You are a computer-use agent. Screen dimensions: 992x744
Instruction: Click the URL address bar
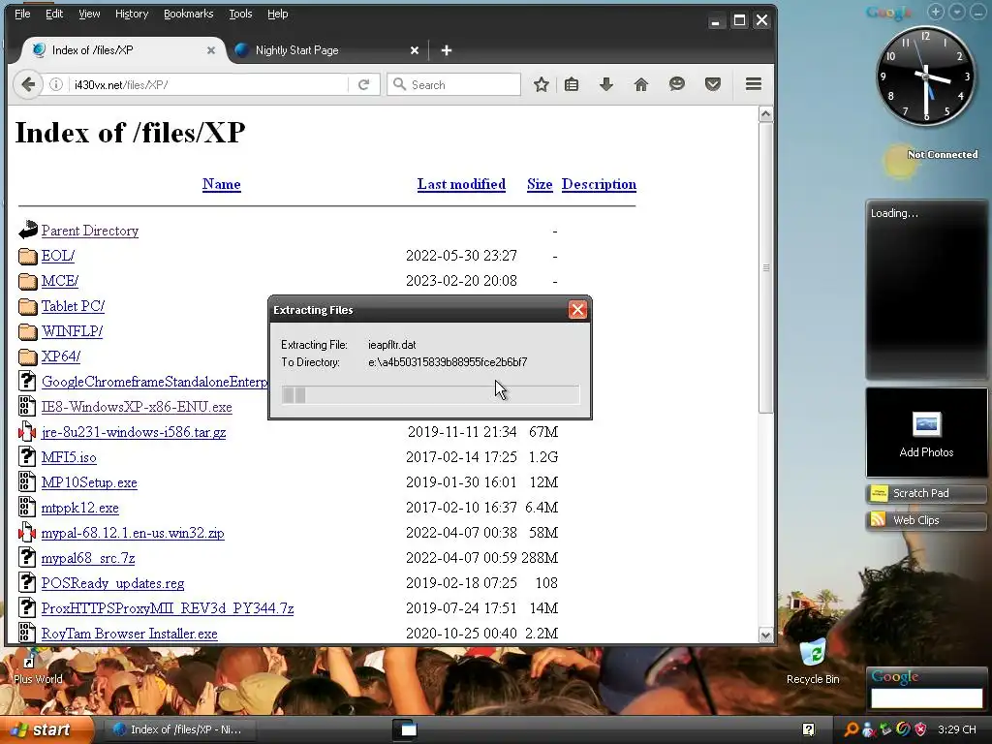click(x=209, y=84)
